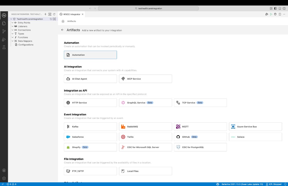Open the Source Control icon

click(4, 31)
